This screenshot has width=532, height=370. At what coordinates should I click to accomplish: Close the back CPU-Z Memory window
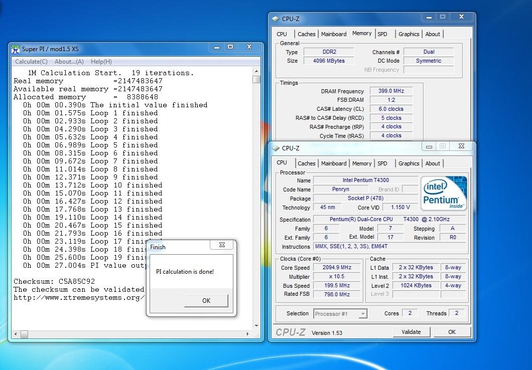coord(461,17)
